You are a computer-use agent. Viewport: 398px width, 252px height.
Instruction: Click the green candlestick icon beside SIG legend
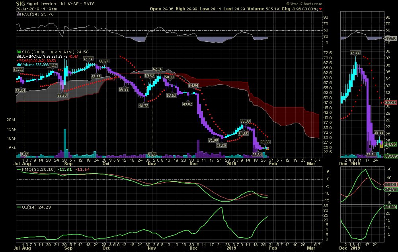click(x=19, y=52)
